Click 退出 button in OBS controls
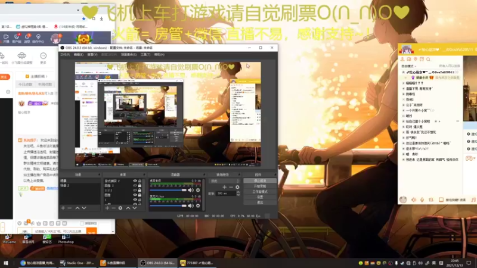Image resolution: width=477 pixels, height=268 pixels. [260, 202]
